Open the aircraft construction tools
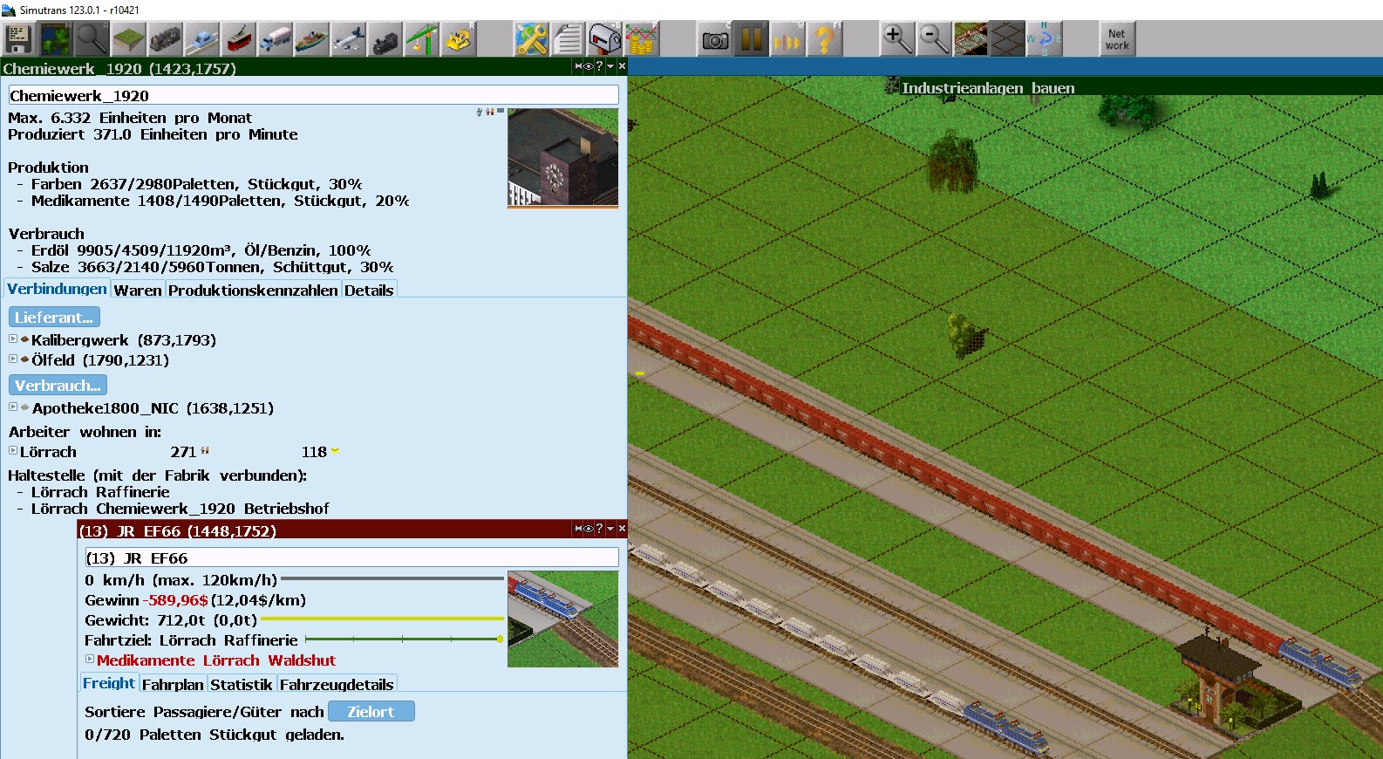 pyautogui.click(x=348, y=39)
